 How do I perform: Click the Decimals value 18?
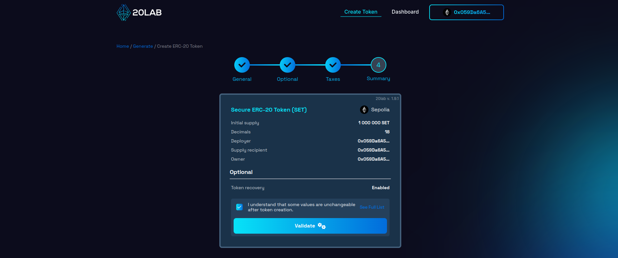pyautogui.click(x=387, y=132)
